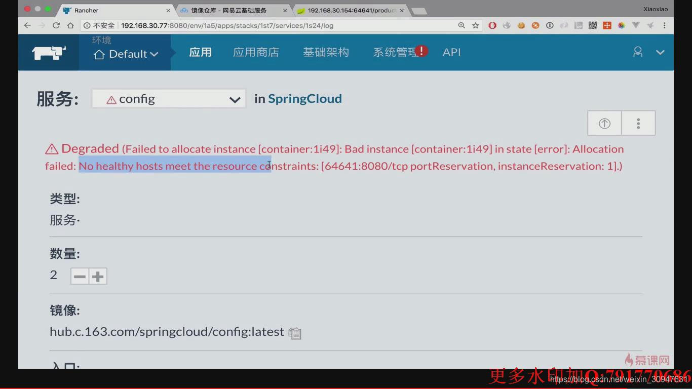692x389 pixels.
Task: Click the red alert badge on 系统管理
Action: 421,50
